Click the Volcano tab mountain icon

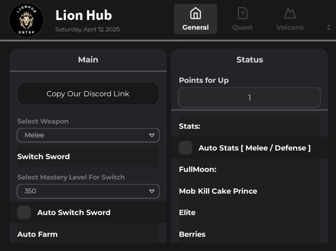290,14
